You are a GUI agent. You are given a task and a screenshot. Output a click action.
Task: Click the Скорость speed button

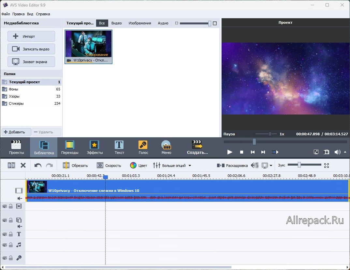click(x=109, y=165)
